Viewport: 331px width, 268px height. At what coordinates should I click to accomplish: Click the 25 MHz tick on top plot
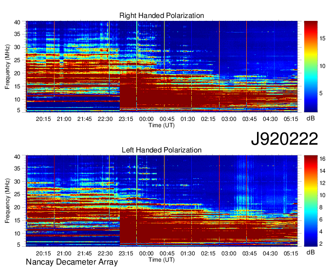17,60
